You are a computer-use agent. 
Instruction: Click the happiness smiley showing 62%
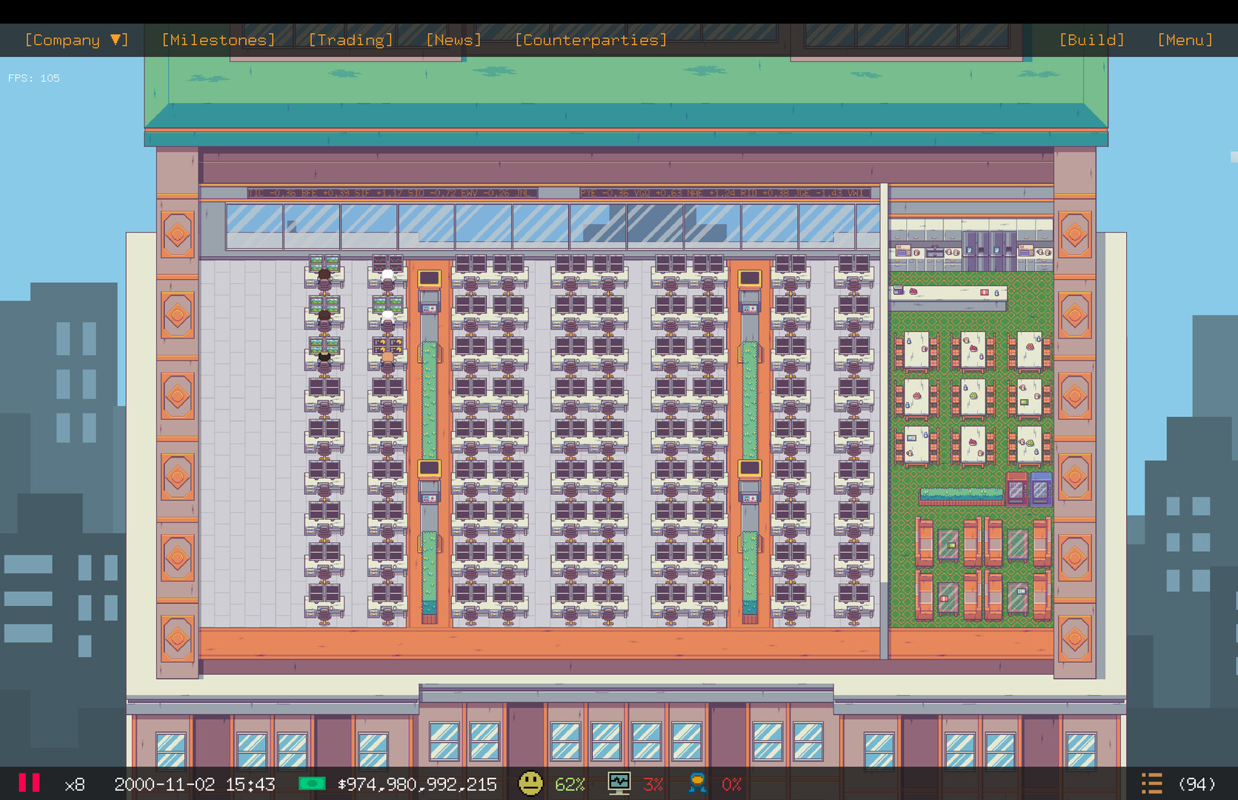point(531,783)
